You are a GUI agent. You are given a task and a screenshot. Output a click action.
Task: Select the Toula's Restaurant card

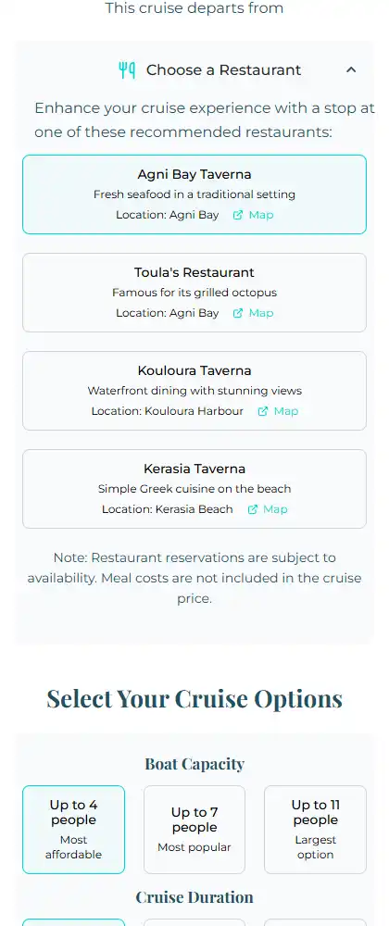194,293
